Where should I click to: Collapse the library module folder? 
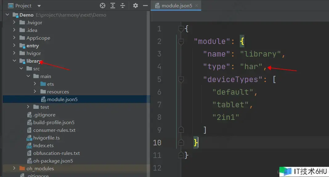[14, 61]
